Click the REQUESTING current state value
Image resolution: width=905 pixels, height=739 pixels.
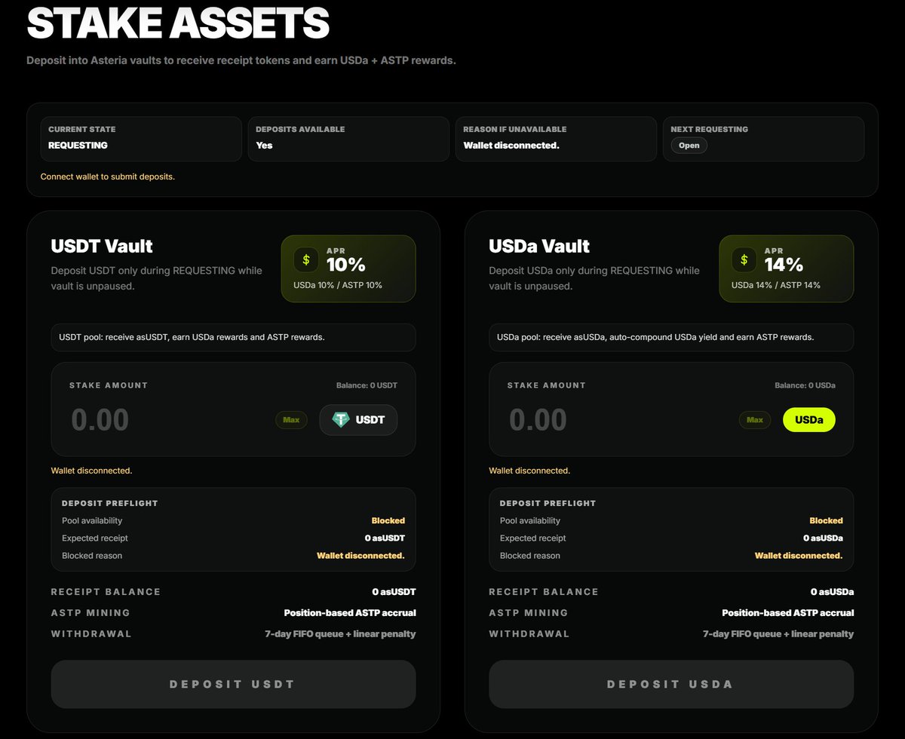[78, 146]
